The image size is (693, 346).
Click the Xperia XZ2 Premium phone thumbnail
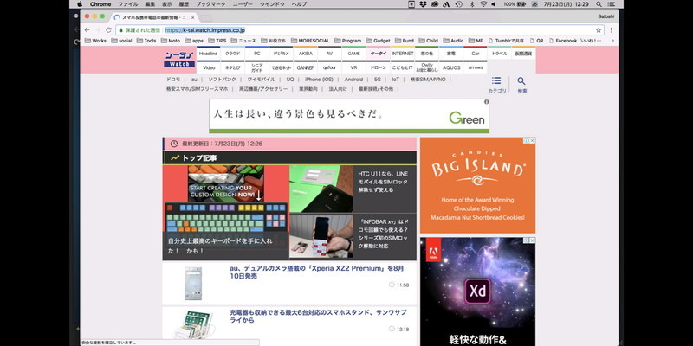click(193, 284)
